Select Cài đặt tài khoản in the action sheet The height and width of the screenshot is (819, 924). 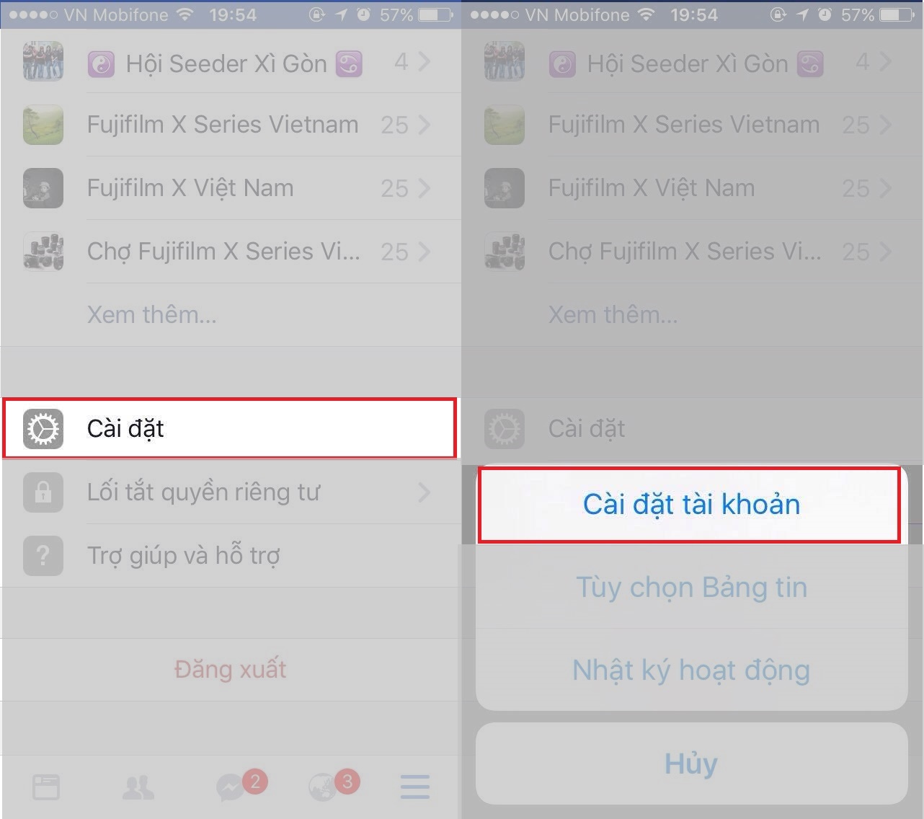pos(690,504)
